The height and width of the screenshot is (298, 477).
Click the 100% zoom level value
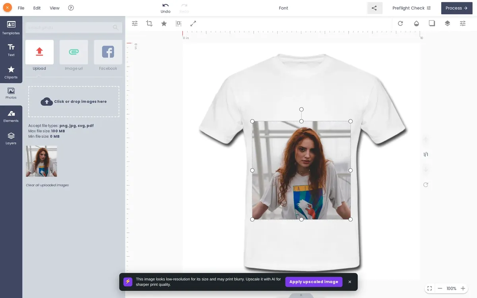pos(451,288)
